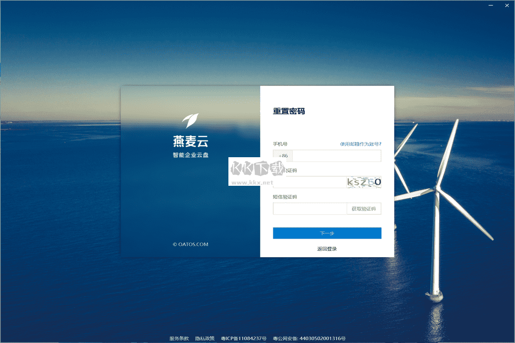Click the © OATOS.COM footer text
515x343 pixels.
(190, 244)
